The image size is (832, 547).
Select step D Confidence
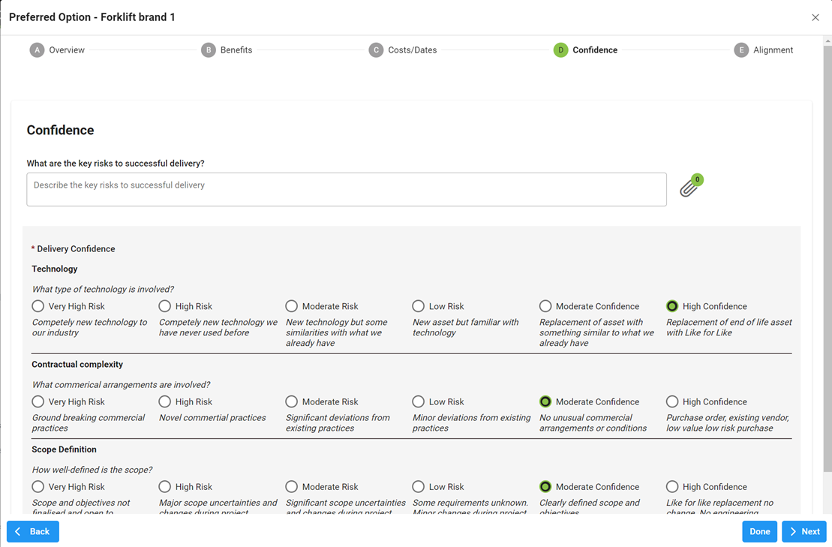point(586,50)
